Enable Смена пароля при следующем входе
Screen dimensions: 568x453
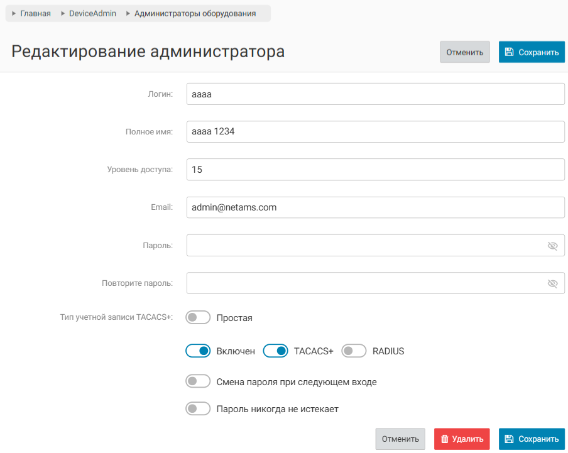(198, 381)
